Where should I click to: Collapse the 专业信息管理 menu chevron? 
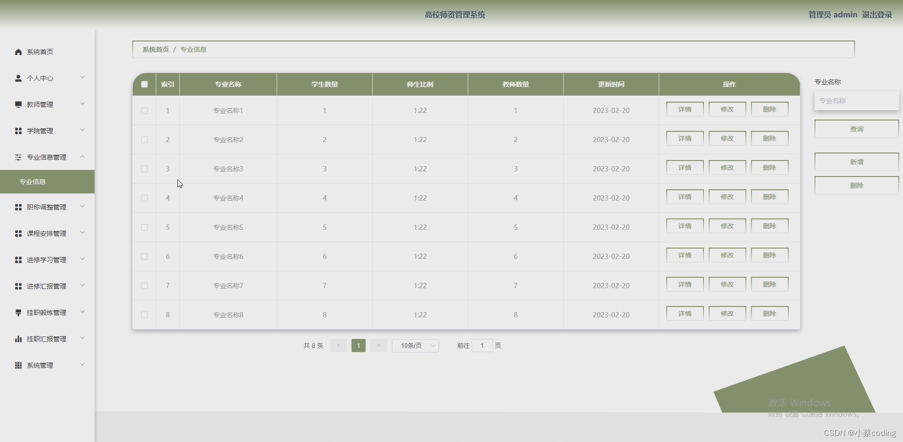82,156
